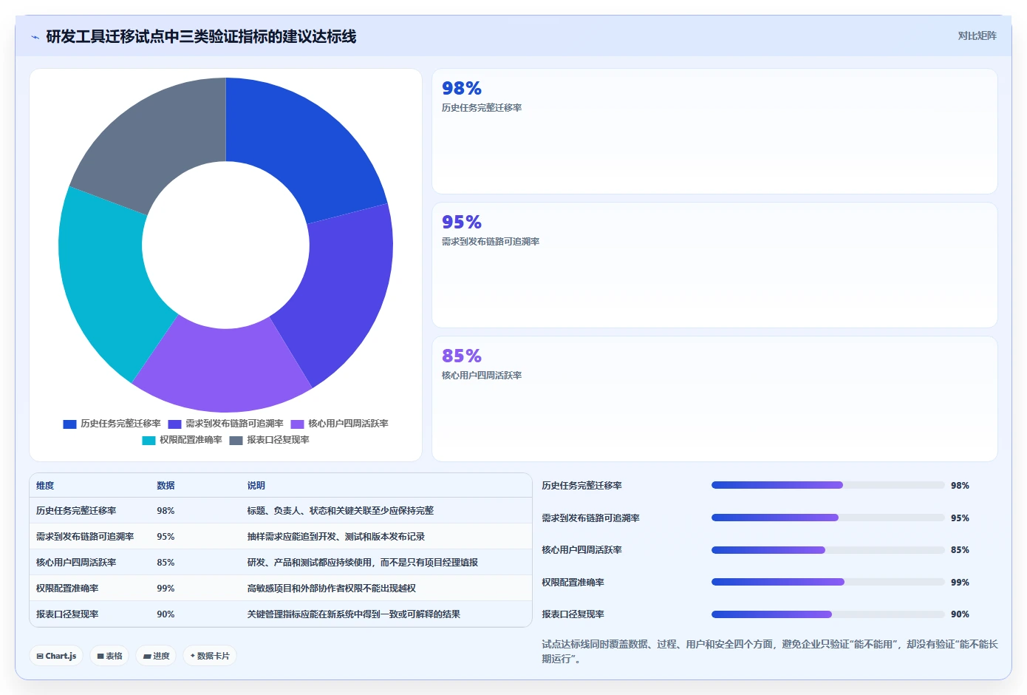The width and height of the screenshot is (1027, 695).
Task: Open the 85% 核心用户四周活跃率 card
Action: point(714,399)
